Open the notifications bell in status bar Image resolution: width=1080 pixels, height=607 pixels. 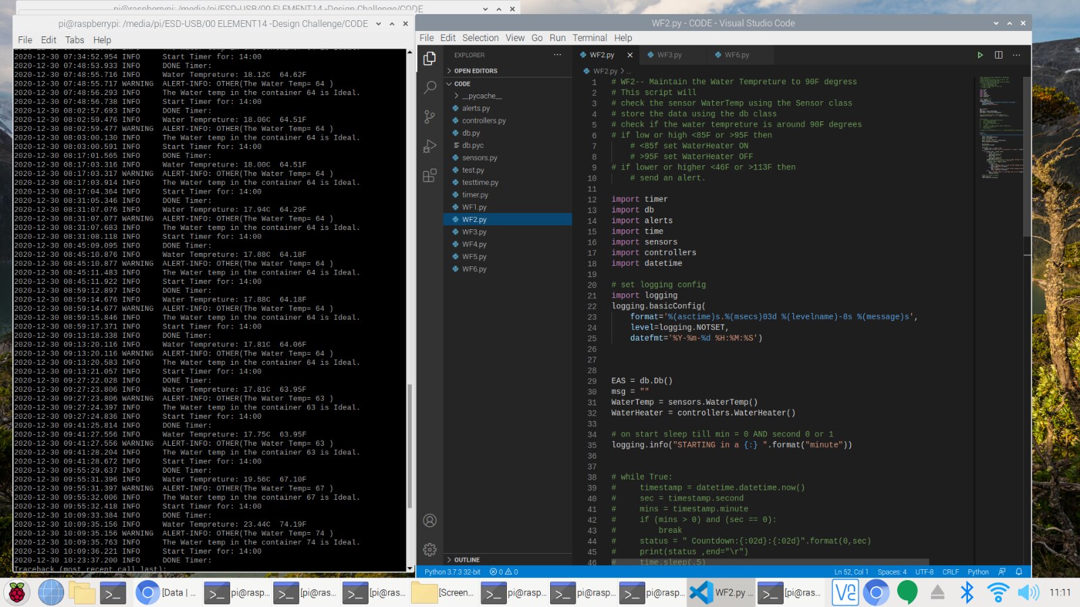point(1019,572)
